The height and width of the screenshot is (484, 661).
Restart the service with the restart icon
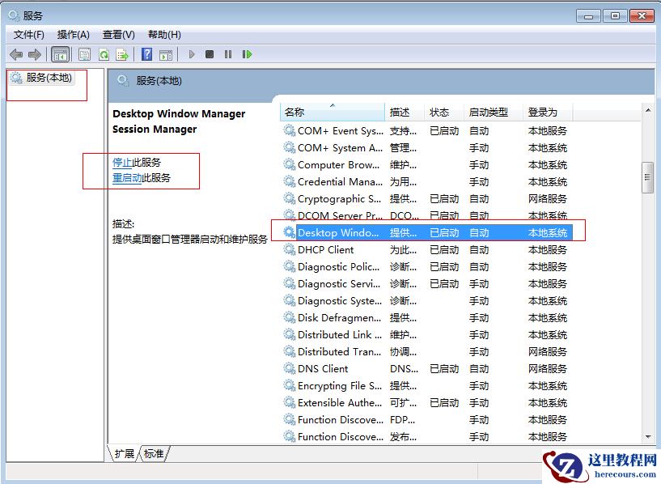point(248,54)
